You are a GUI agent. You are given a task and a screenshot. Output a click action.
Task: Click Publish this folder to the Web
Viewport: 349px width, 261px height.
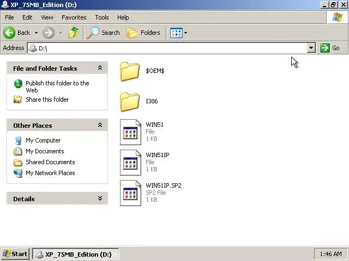57,86
